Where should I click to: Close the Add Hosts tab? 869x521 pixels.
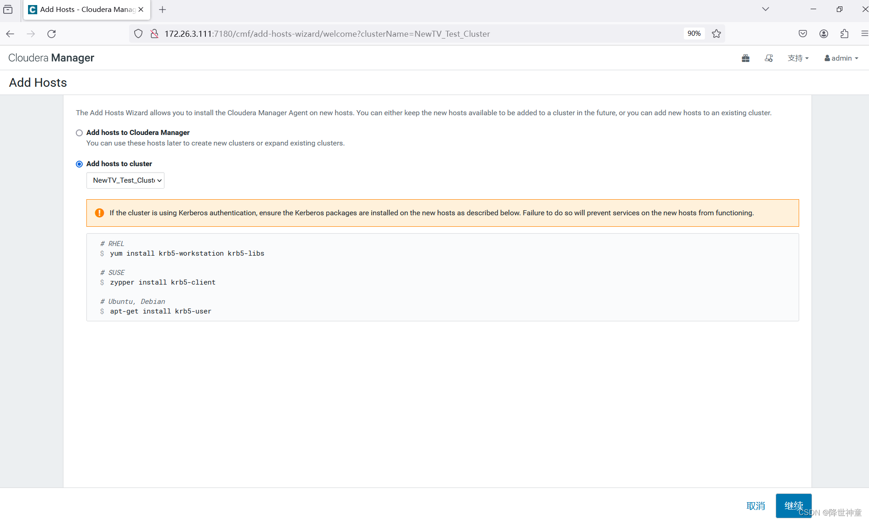(141, 9)
